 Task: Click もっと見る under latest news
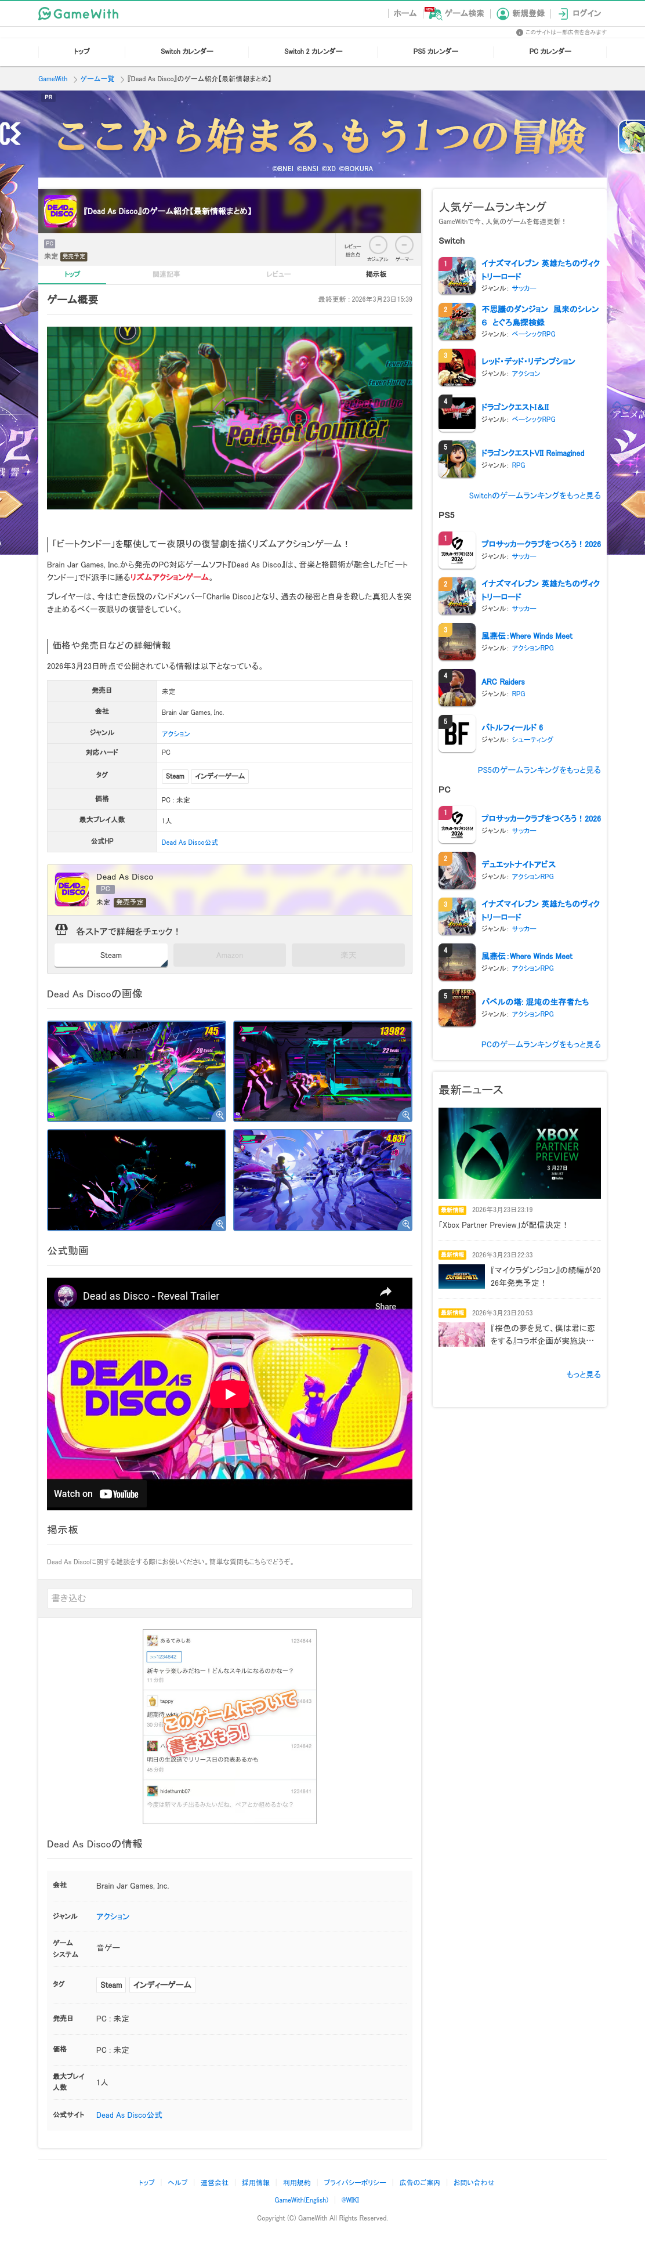[x=583, y=1374]
